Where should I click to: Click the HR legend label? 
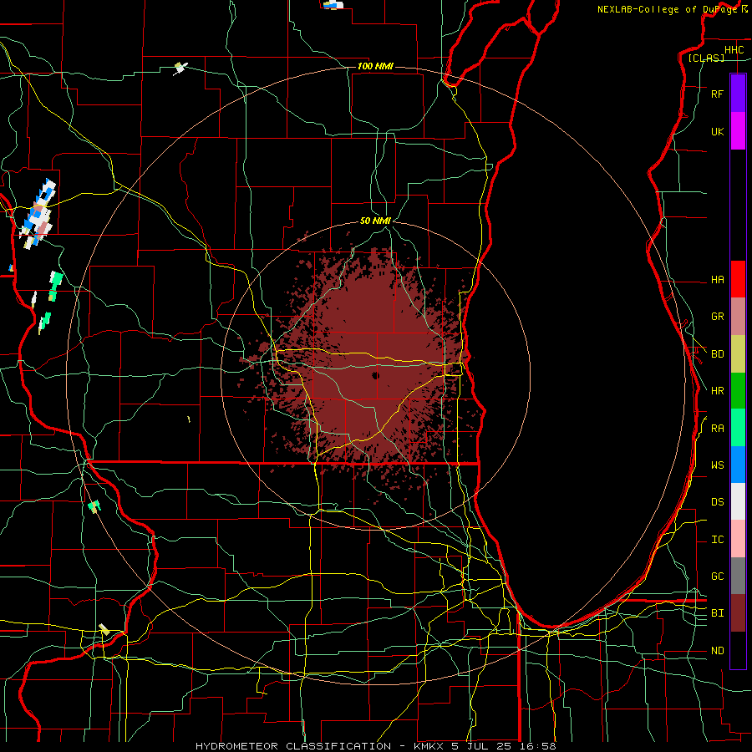[x=717, y=391]
